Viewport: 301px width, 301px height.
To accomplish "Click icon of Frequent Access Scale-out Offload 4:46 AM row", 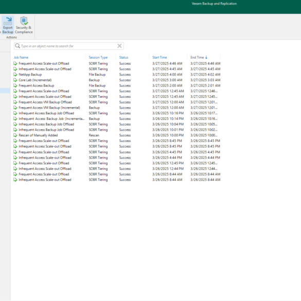I will tap(15, 63).
